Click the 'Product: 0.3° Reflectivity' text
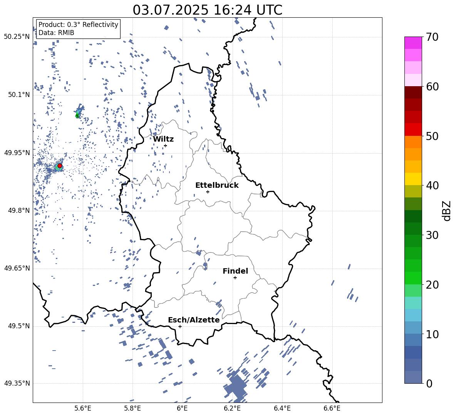Viewport: 456px width, 416px height. 78,24
